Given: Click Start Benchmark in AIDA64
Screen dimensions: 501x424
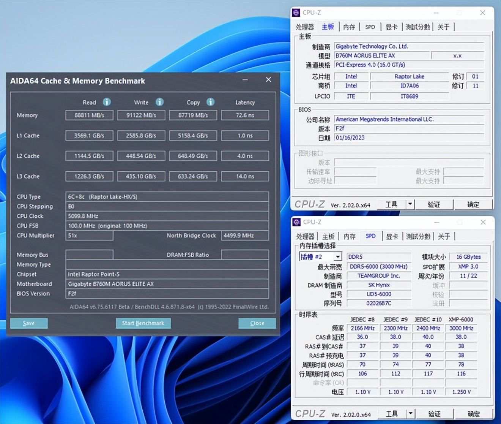Looking at the screenshot, I should coord(143,323).
